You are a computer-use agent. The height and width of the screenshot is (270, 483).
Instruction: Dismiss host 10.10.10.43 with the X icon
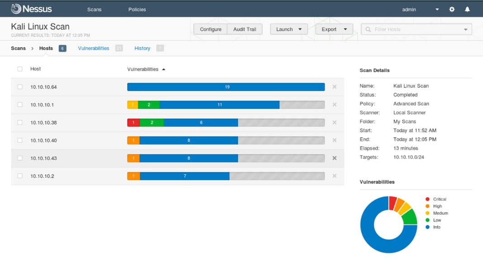(334, 158)
